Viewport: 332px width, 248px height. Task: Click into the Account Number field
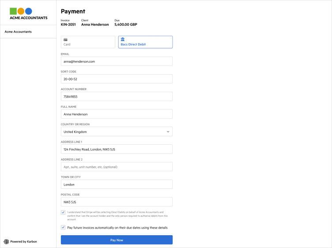[x=117, y=97]
